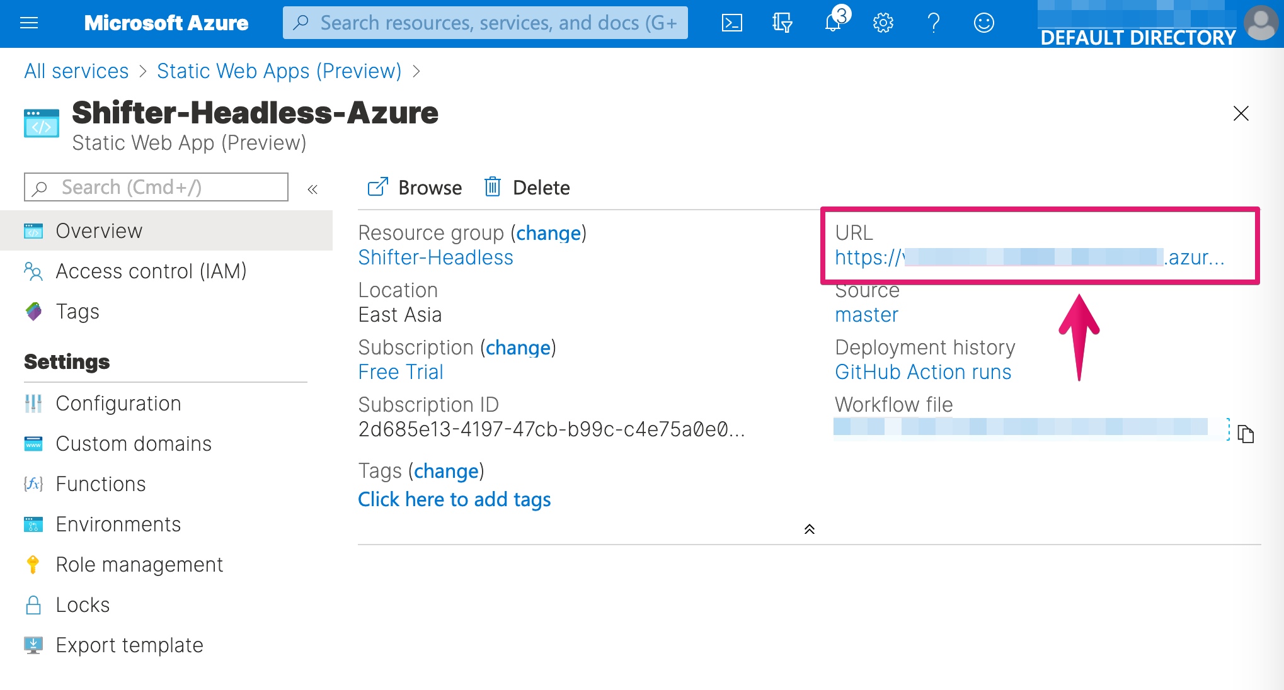
Task: Open the notifications bell
Action: pyautogui.click(x=834, y=23)
